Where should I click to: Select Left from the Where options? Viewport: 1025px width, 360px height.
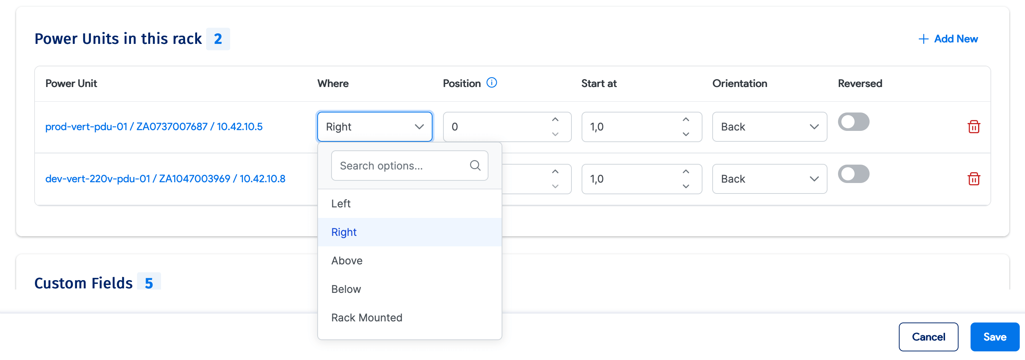pos(341,204)
